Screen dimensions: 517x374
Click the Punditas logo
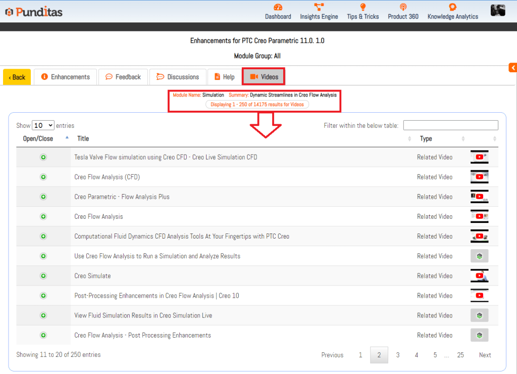coord(34,12)
